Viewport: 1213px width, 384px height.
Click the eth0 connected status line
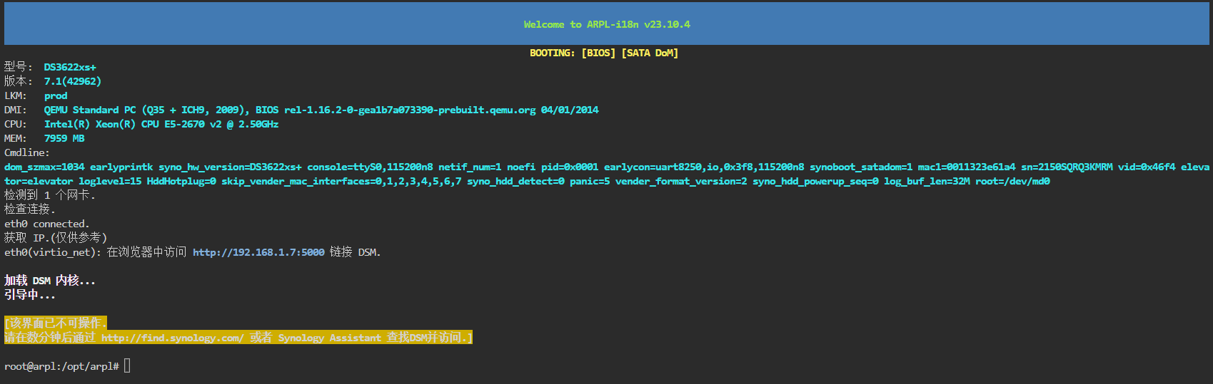pos(47,224)
